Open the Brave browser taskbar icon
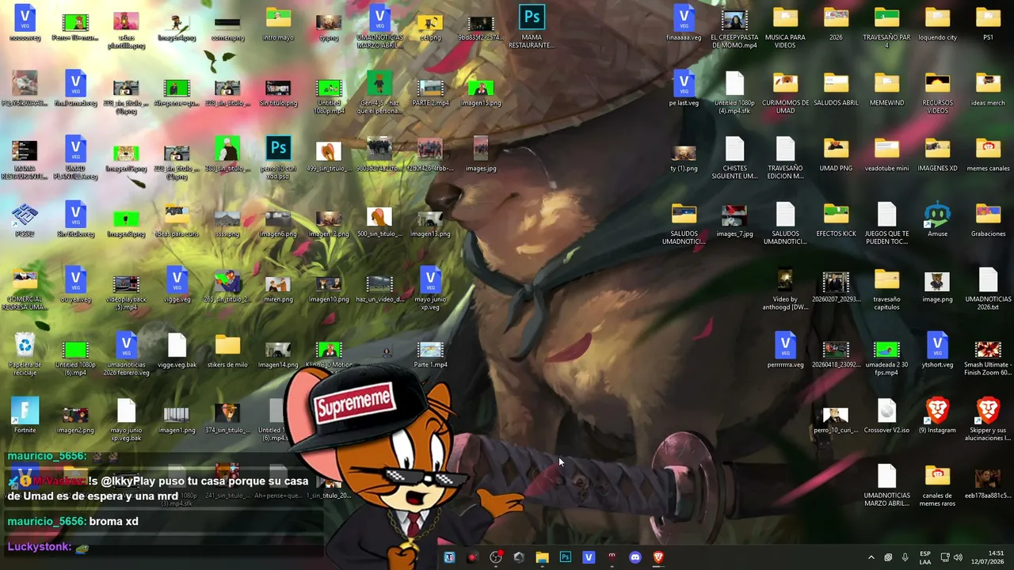Viewport: 1014px width, 570px height. point(658,557)
